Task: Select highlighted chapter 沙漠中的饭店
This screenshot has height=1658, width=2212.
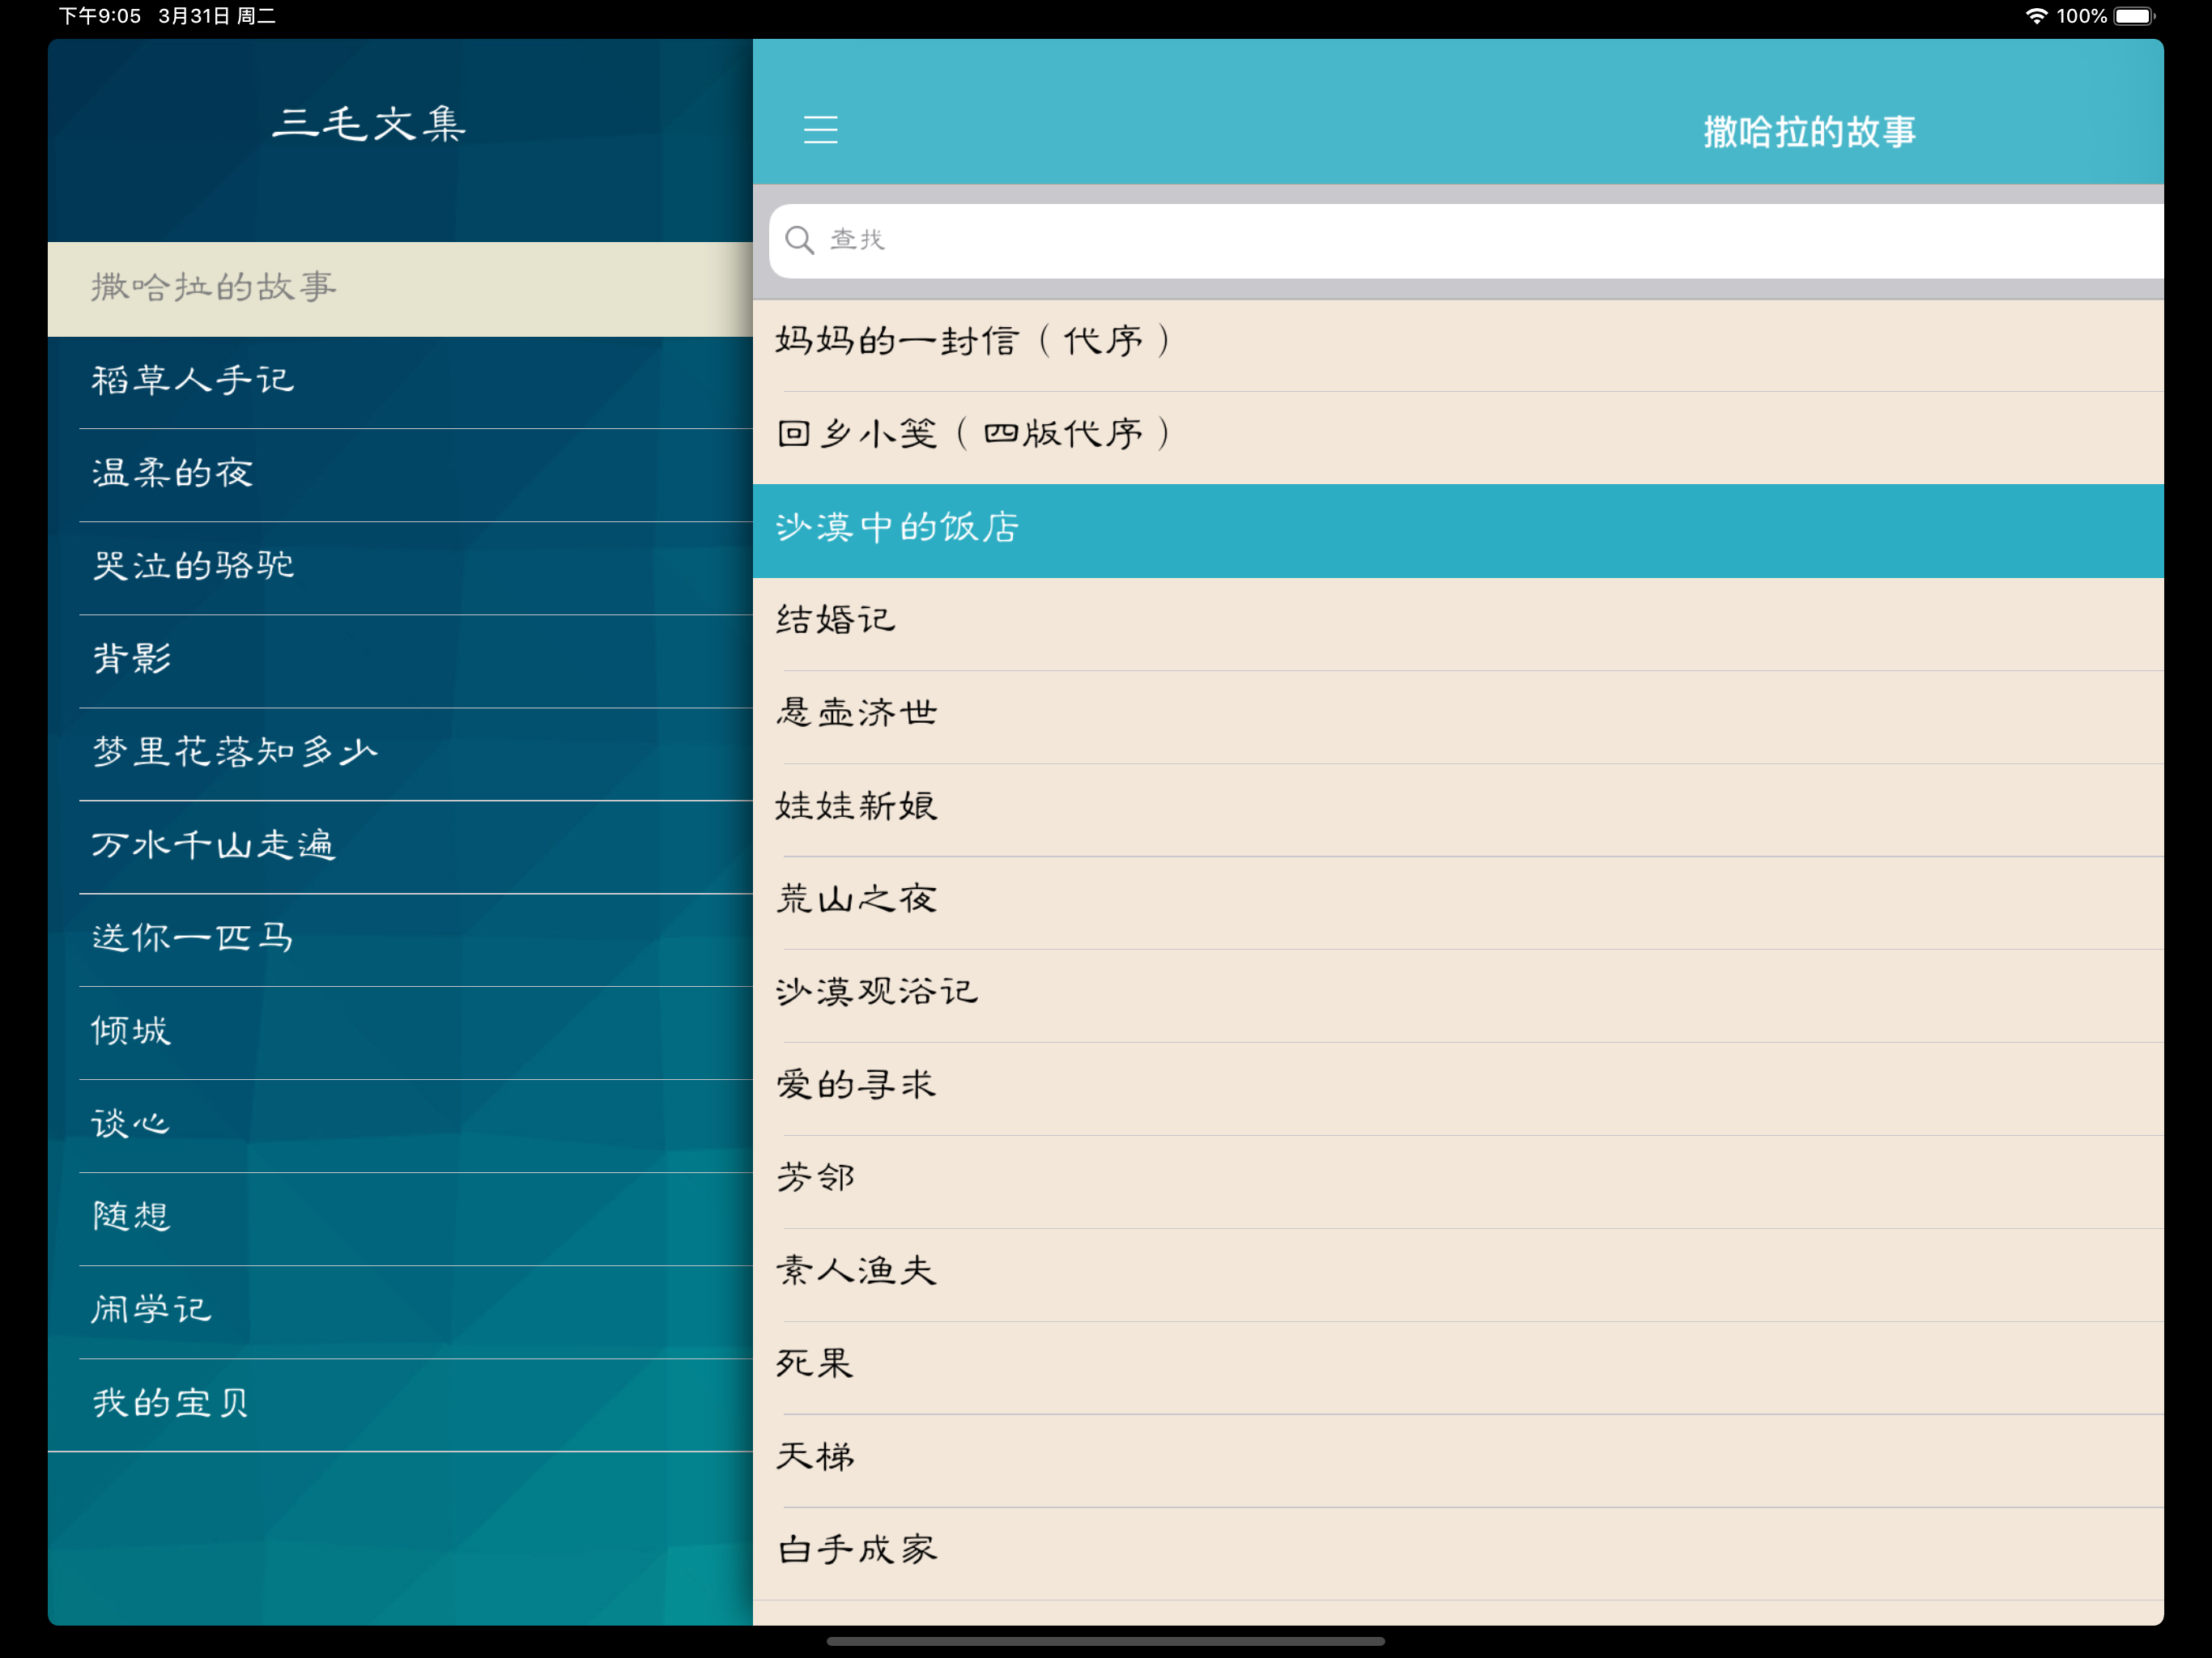Action: click(1458, 531)
